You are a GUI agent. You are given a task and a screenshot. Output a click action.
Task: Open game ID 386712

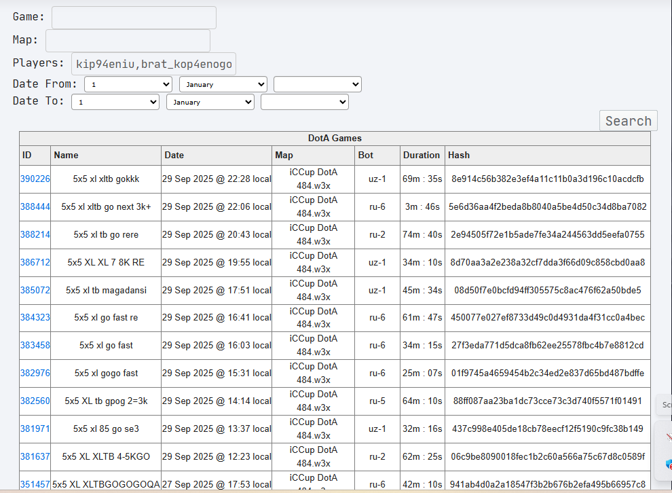[x=35, y=262]
